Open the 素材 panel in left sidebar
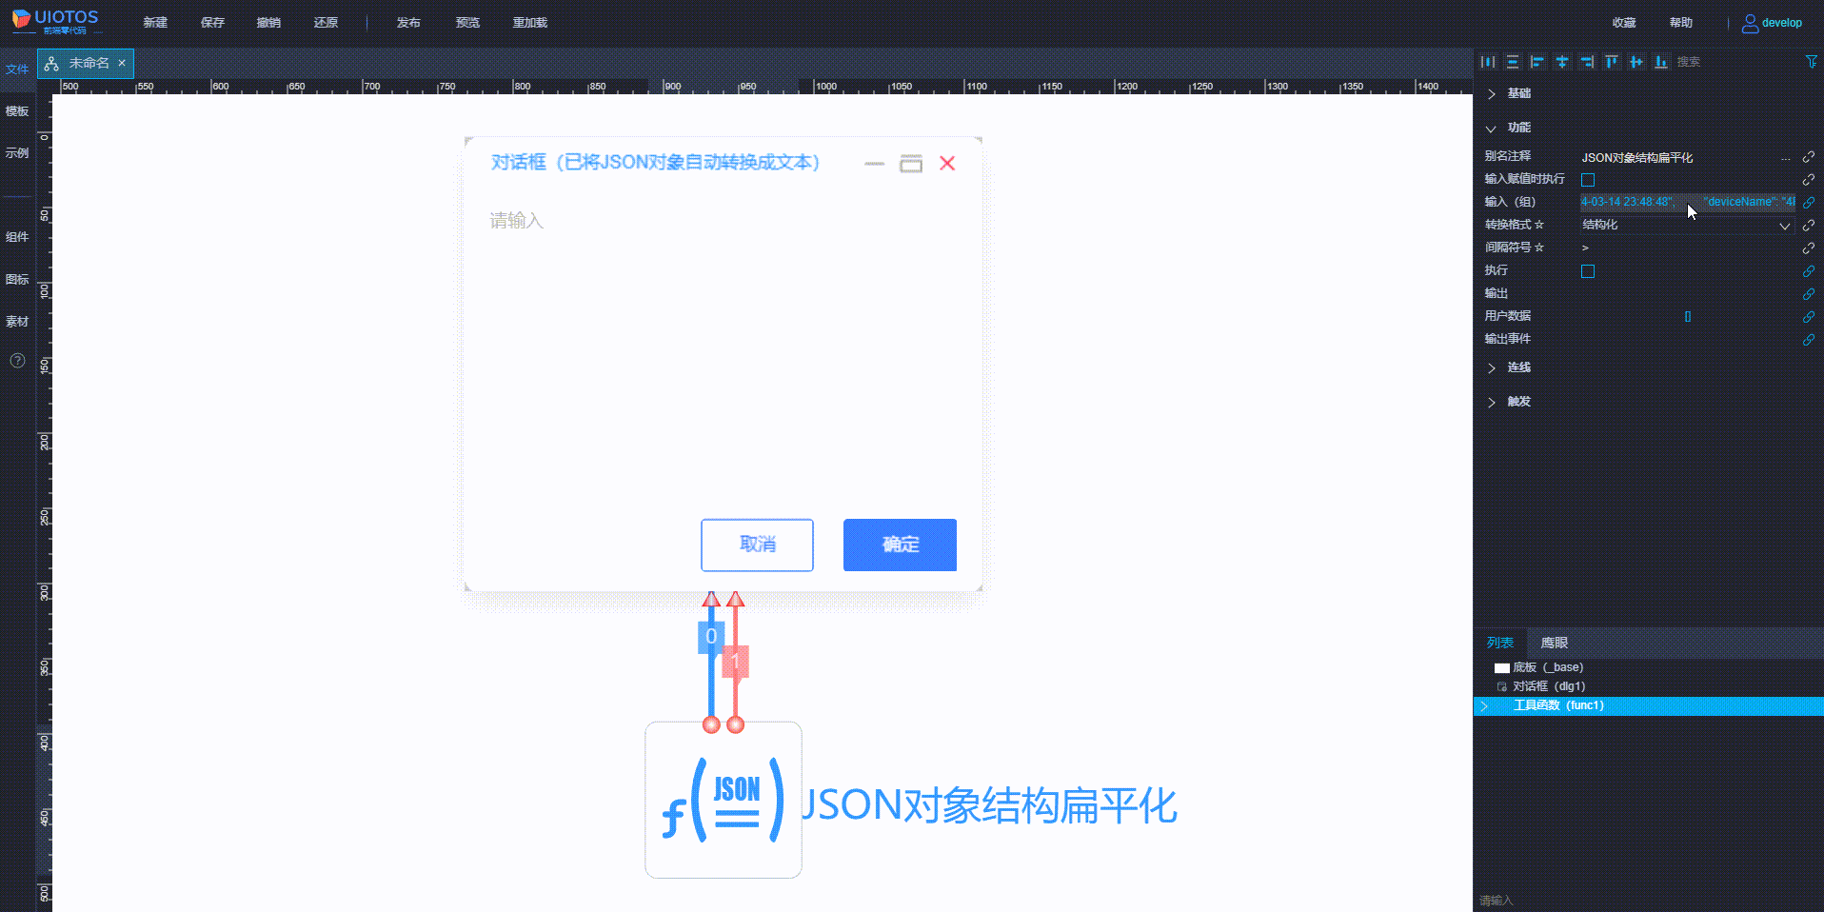Screen dimensions: 1824x912 pyautogui.click(x=17, y=321)
